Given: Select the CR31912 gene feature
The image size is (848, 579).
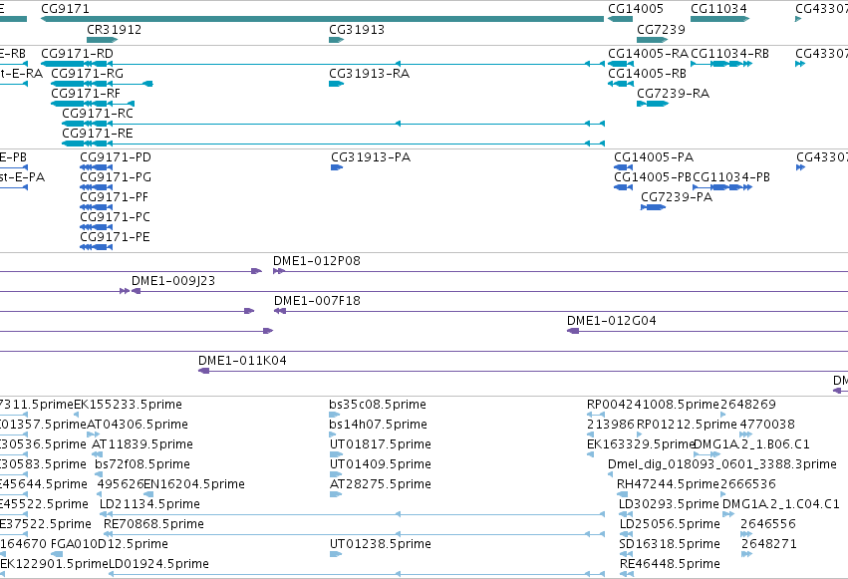Looking at the screenshot, I should 102,40.
